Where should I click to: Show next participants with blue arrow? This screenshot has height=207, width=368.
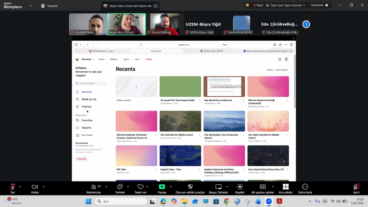click(x=306, y=24)
